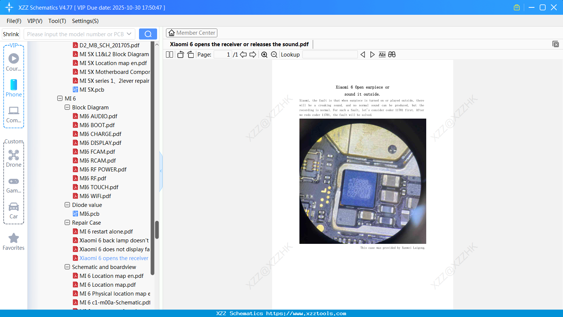
Task: Open the File menu
Action: pyautogui.click(x=14, y=21)
